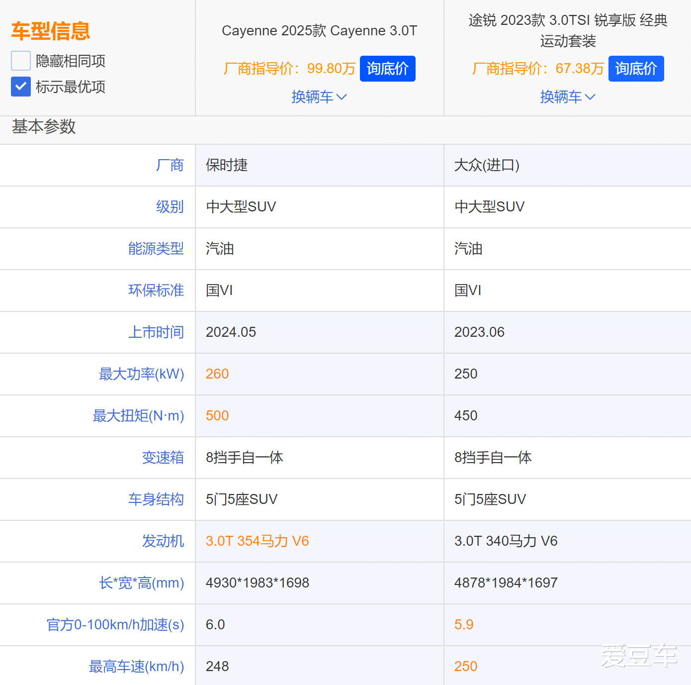This screenshot has width=691, height=685.
Task: Select the 车型信息 heading
Action: [51, 31]
